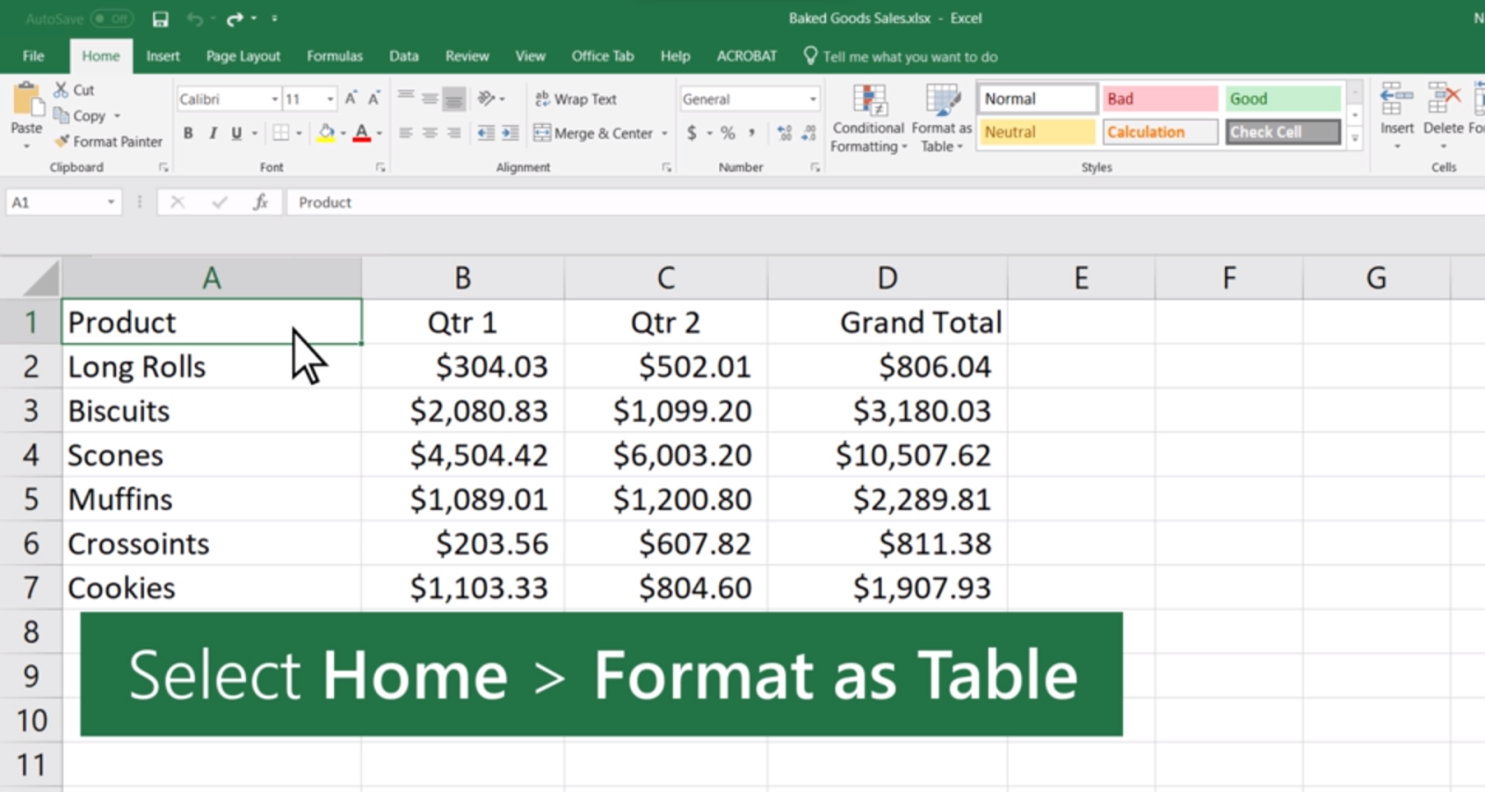Click the Undo arrow icon
The height and width of the screenshot is (792, 1485).
click(x=194, y=19)
